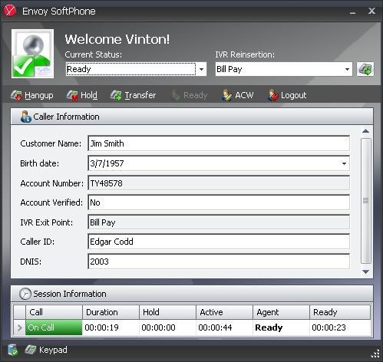The width and height of the screenshot is (383, 362).
Task: Click the IVR reinsertion transfer icon button
Action: coord(365,69)
